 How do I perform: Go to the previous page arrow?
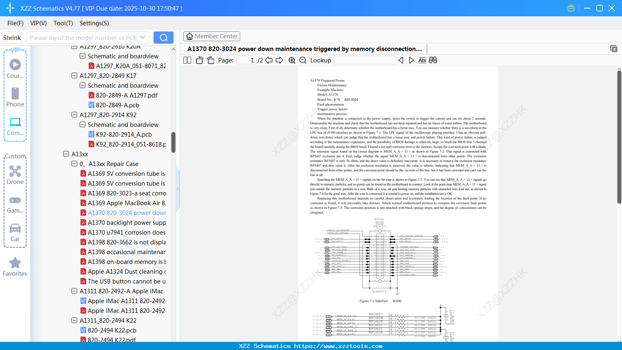(x=269, y=60)
